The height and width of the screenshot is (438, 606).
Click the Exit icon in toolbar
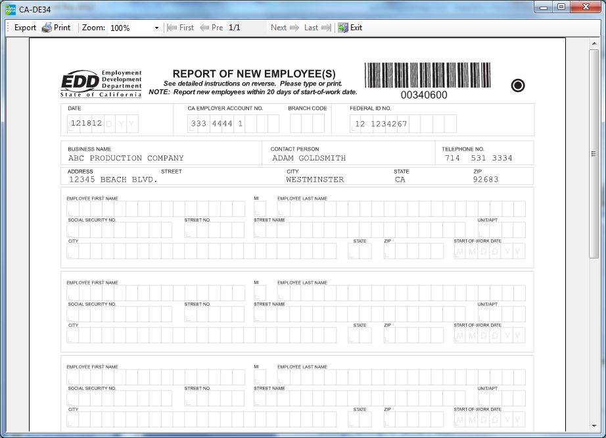click(x=343, y=28)
